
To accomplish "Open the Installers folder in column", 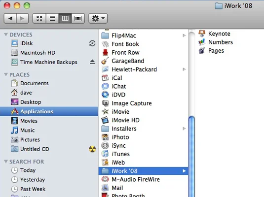I will click(143, 129).
